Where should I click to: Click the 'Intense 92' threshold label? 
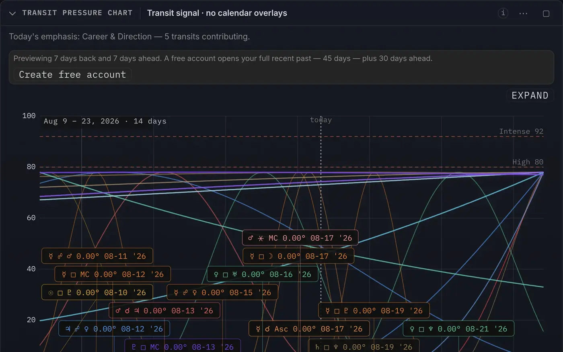(521, 131)
